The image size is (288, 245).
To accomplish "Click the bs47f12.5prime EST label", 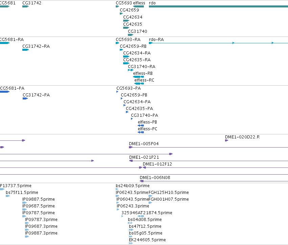I will pos(145,227).
